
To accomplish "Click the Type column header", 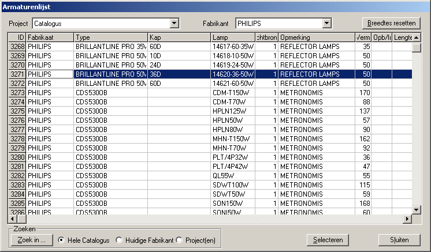I will point(111,37).
